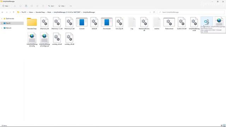
Task: Go back with the Back arrow
Action: (x=2, y=12)
